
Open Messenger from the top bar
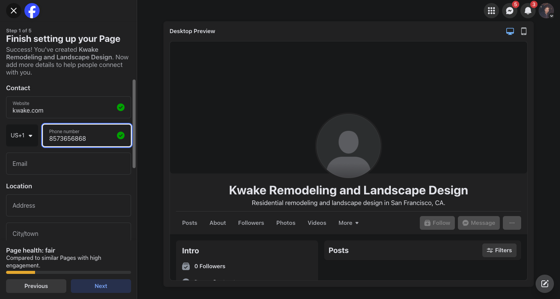[510, 11]
